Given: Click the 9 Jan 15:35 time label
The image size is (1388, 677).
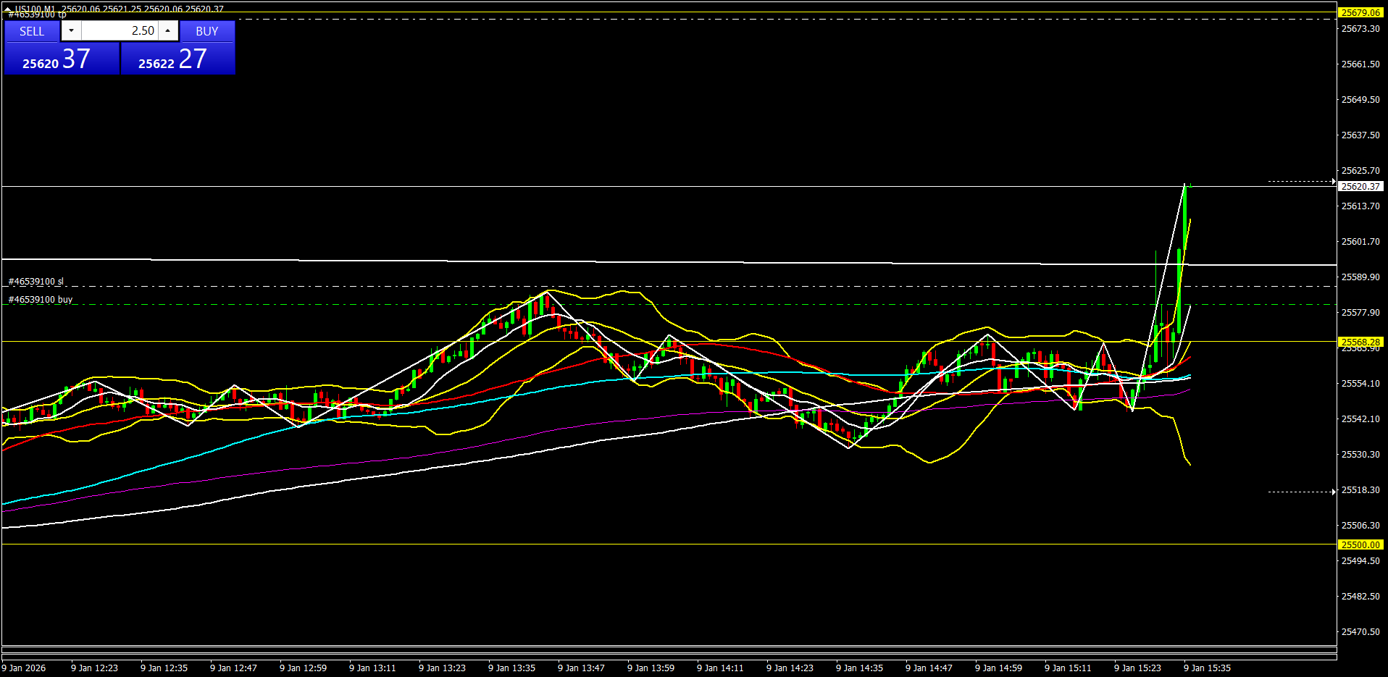Looking at the screenshot, I should click(1207, 668).
